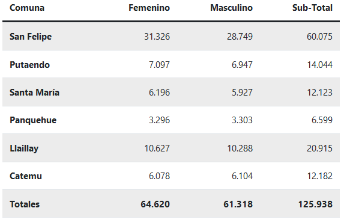Viewport: 344px width, 223px height.
Task: Click the Masculino column header
Action: (x=232, y=8)
